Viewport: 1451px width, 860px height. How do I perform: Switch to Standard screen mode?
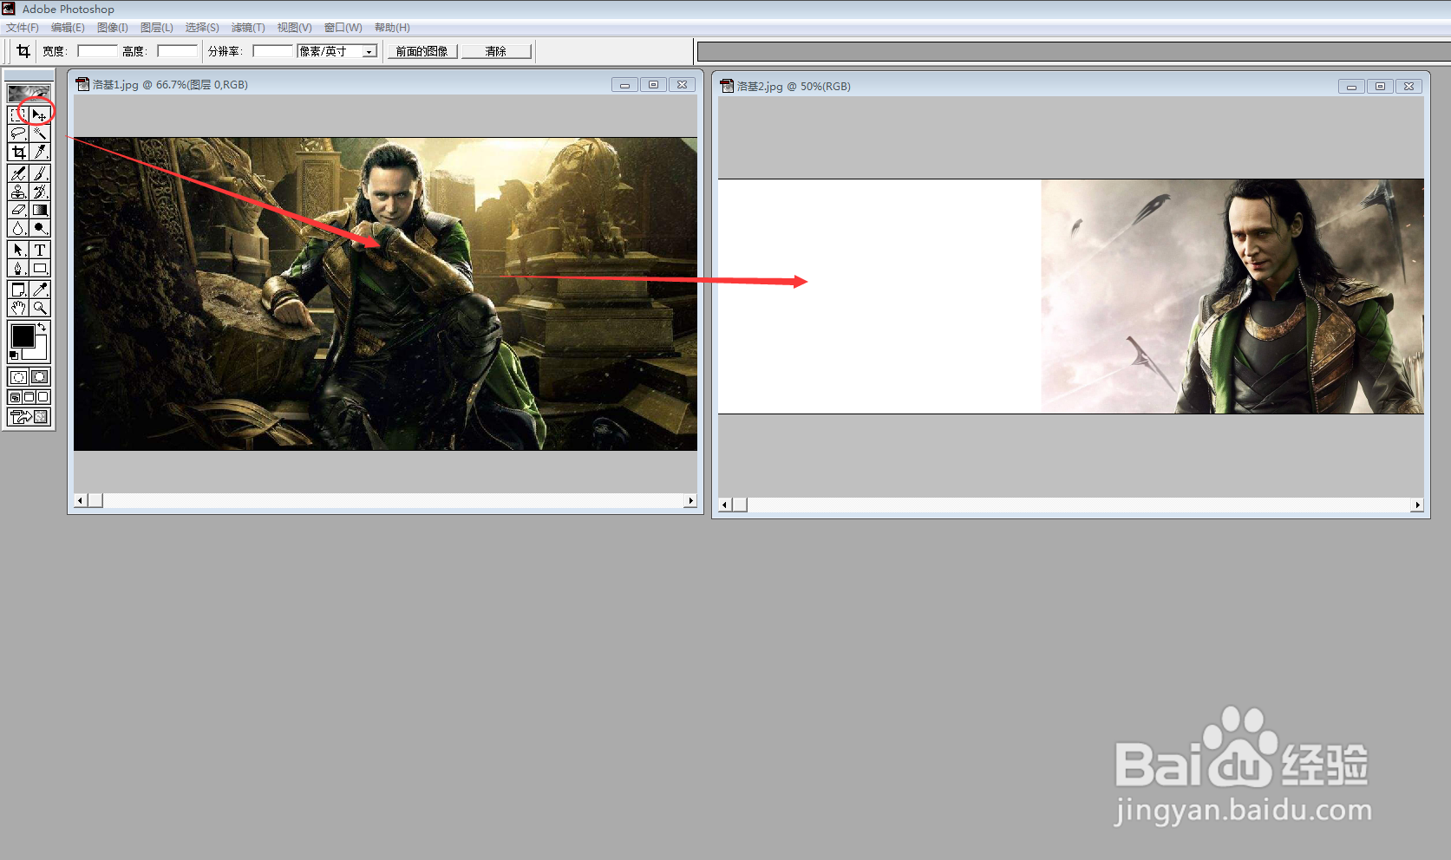(15, 397)
